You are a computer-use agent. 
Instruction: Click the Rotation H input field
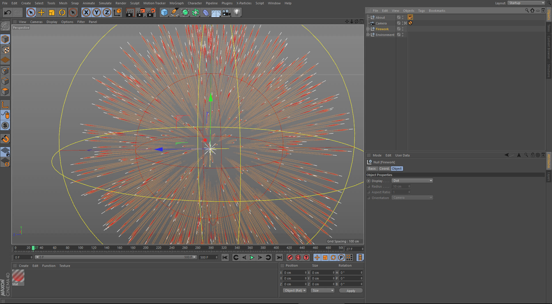[351, 272]
